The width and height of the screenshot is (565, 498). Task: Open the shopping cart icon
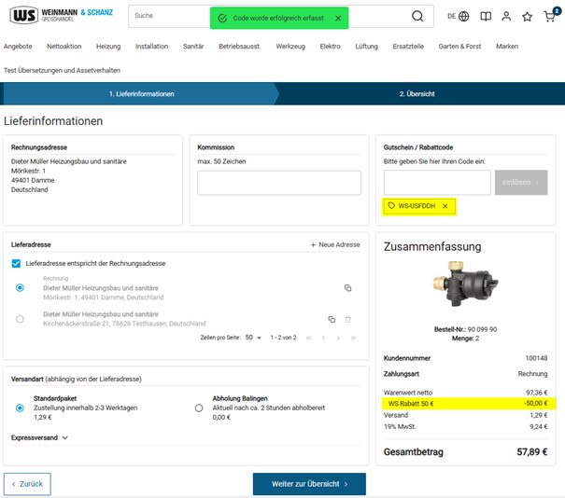tap(550, 17)
